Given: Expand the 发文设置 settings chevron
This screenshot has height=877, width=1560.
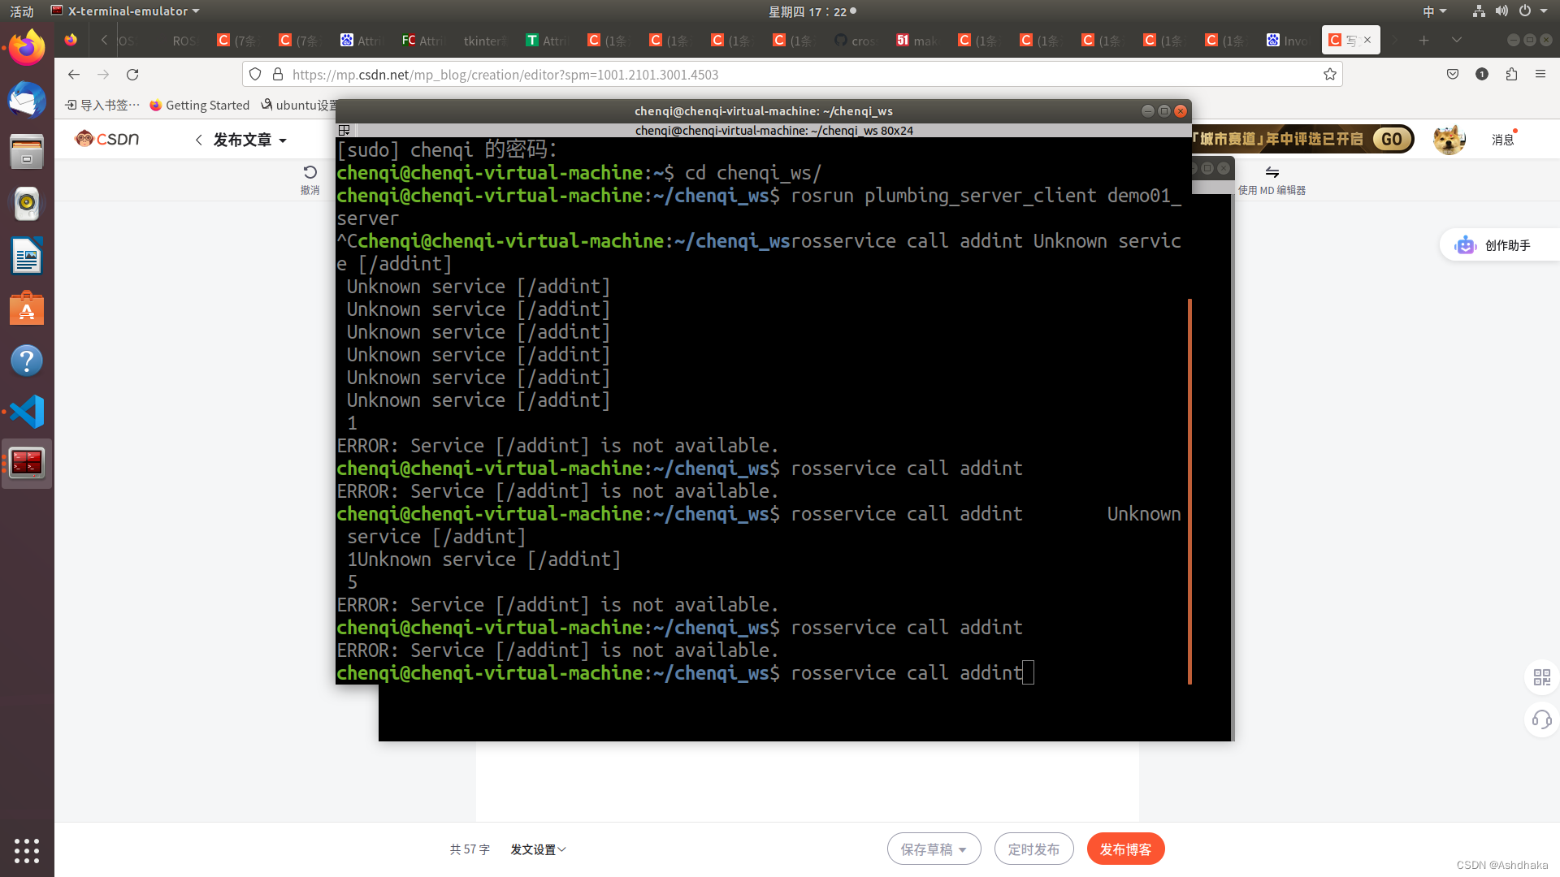Looking at the screenshot, I should (x=561, y=849).
